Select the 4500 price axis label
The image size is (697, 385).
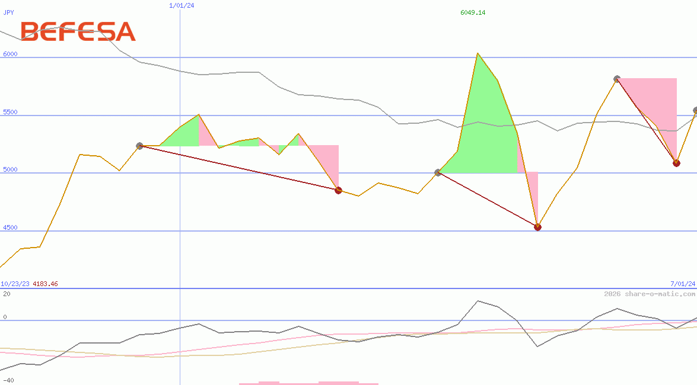tap(10, 228)
